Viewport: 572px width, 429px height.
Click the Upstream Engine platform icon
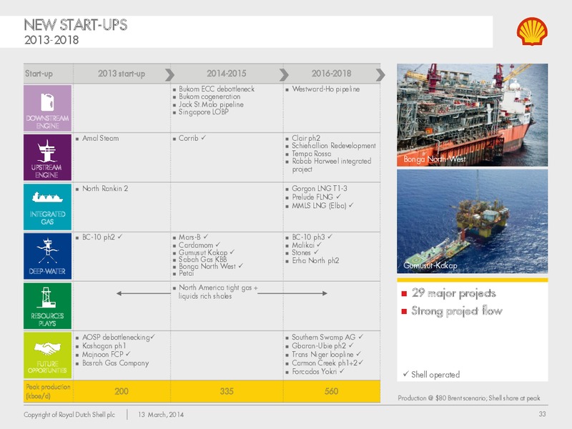point(46,150)
